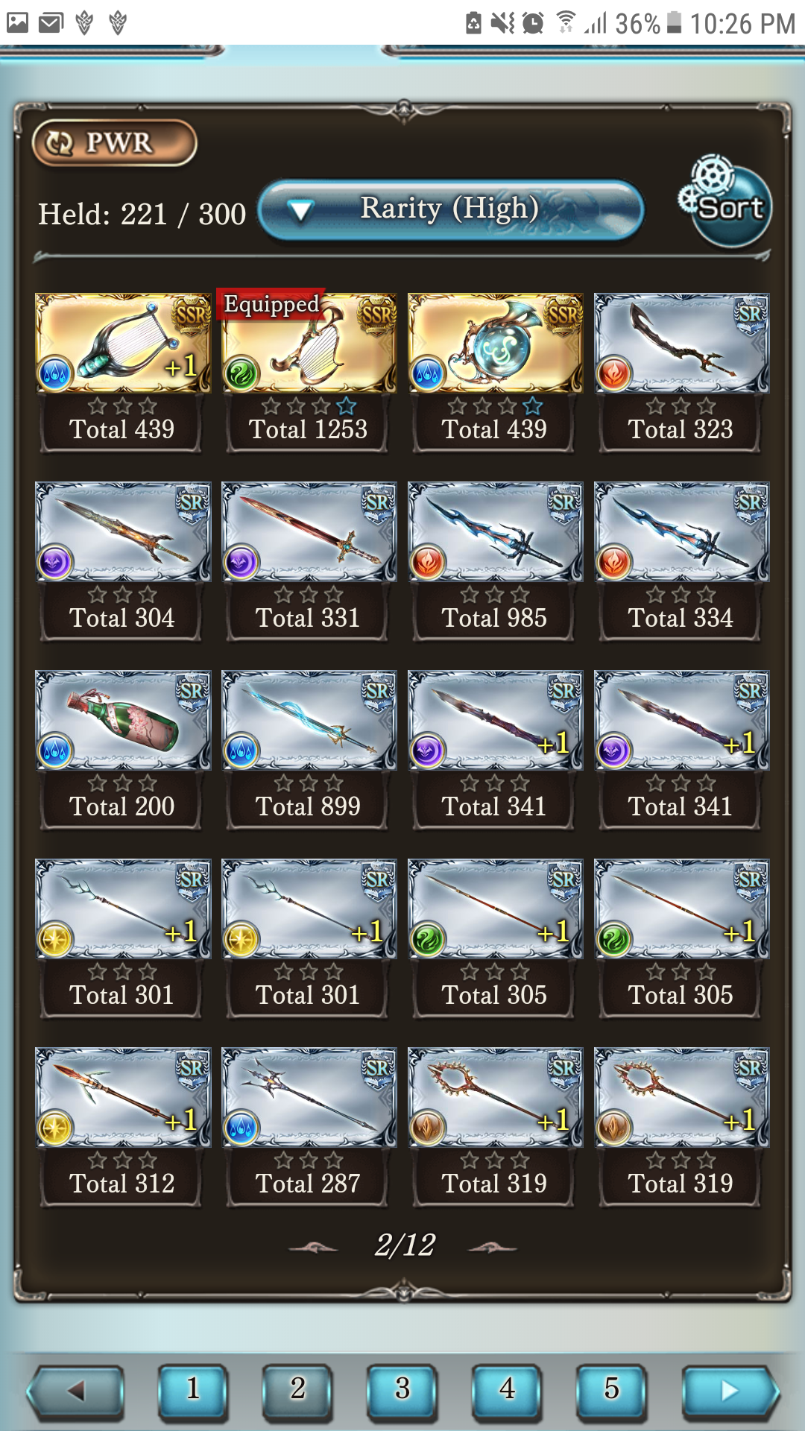
Task: Open the mail notification in status bar
Action: (x=51, y=24)
